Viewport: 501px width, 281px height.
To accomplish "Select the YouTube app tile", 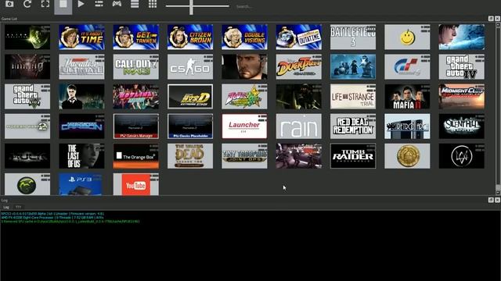I will (135, 184).
